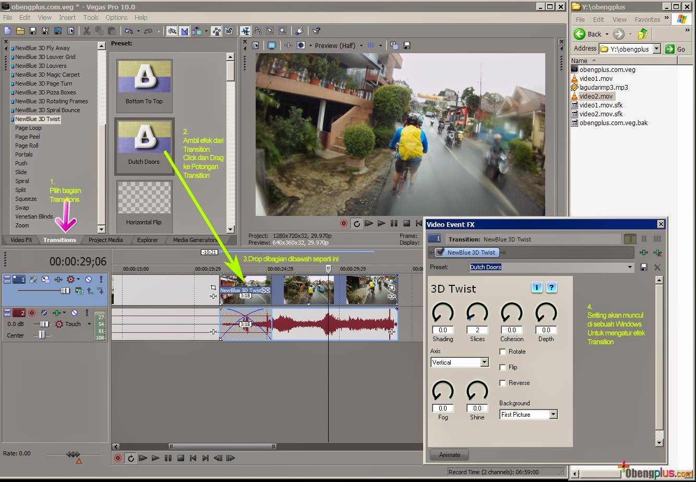The width and height of the screenshot is (696, 482).
Task: Switch to the Video FX tab
Action: tap(21, 240)
